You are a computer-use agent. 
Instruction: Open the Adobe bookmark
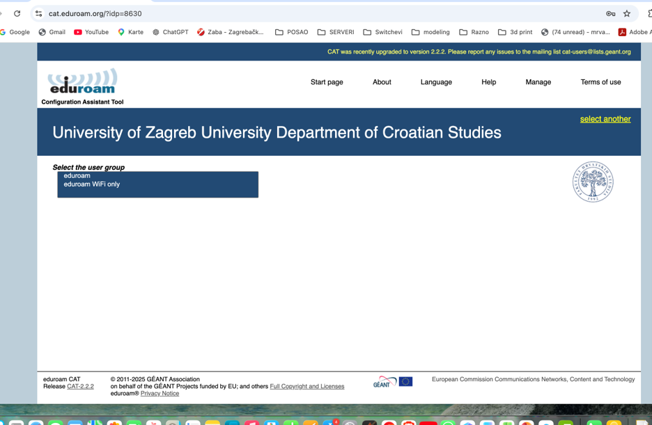tap(635, 32)
